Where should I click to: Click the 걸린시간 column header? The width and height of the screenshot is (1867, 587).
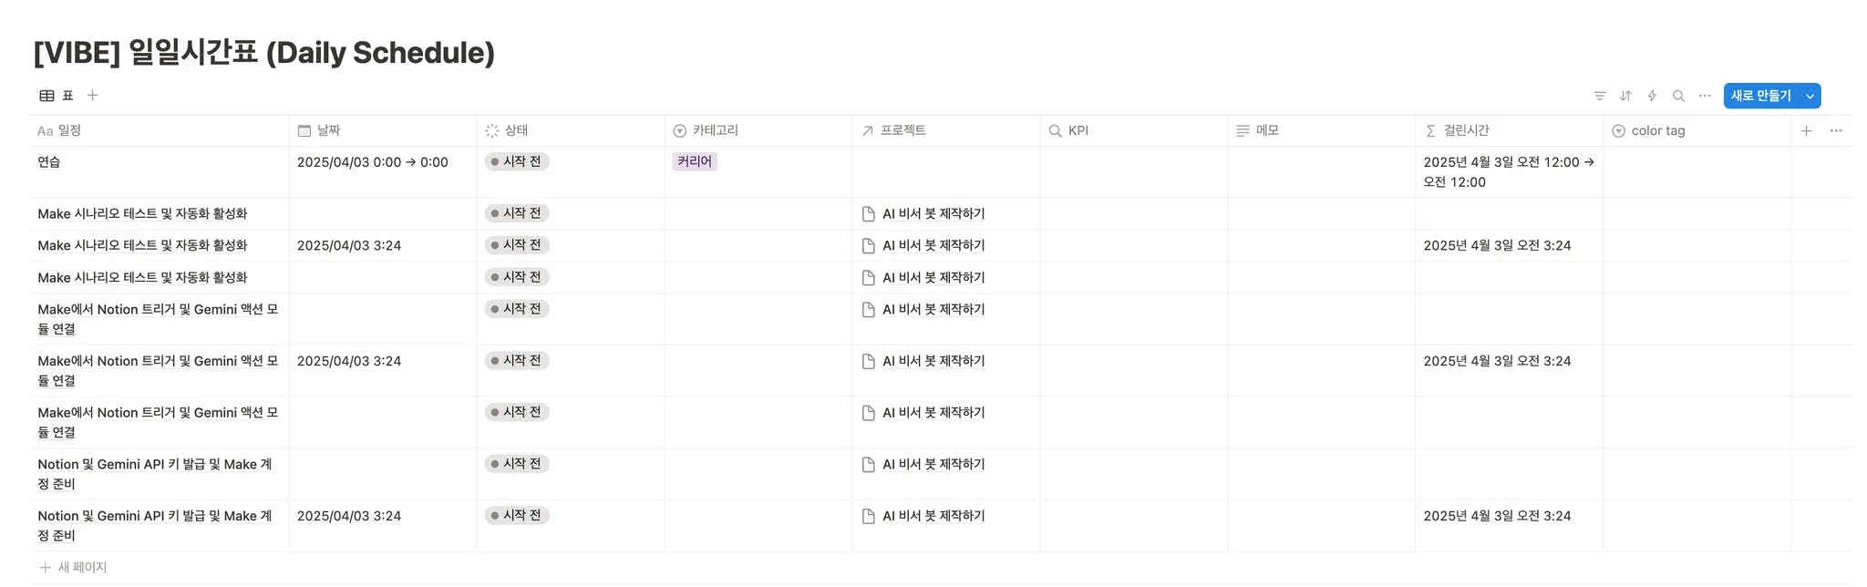(1466, 131)
